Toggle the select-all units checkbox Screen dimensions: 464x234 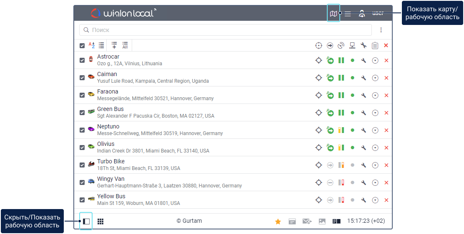(82, 46)
